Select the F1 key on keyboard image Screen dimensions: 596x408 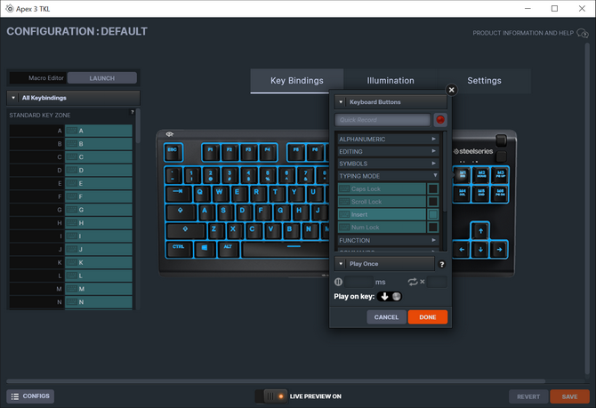[211, 152]
